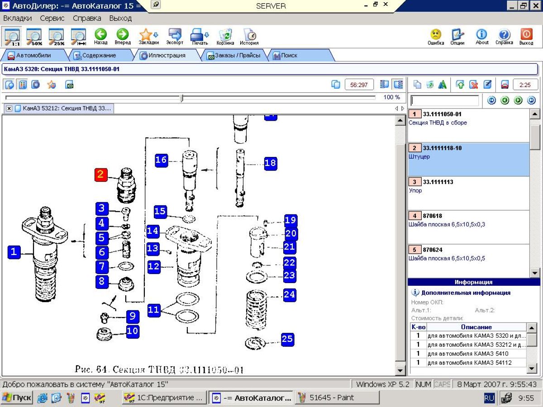Focus the parts search input field
Screen dimensions: 543x407
coord(444,100)
